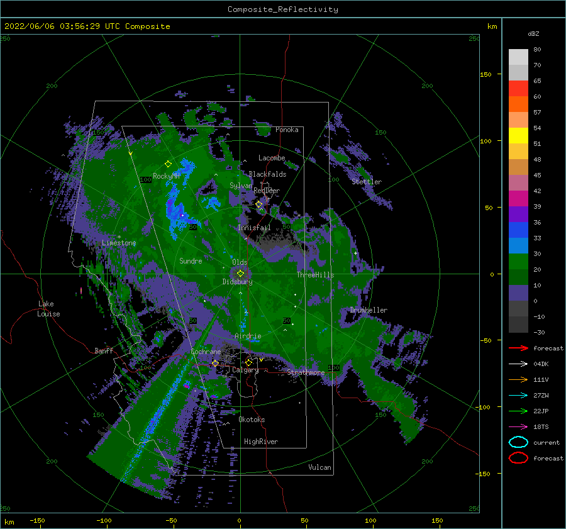Click the Sylvan label on map

coord(241,186)
